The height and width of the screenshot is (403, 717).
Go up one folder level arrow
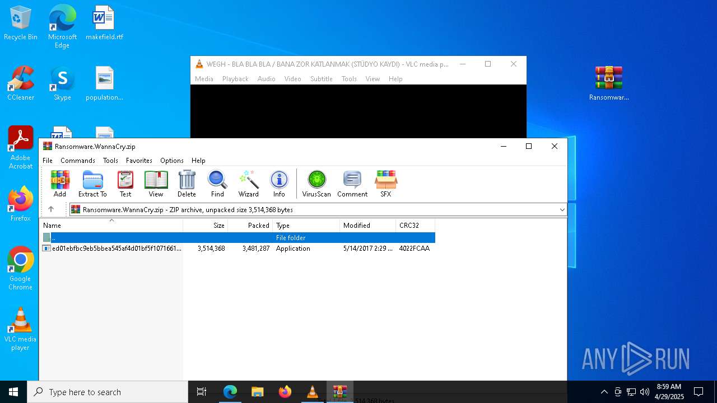(x=51, y=209)
